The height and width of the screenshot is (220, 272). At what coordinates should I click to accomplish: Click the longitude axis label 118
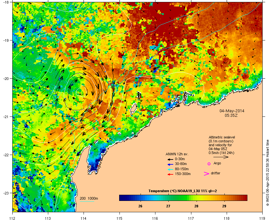click(227, 218)
